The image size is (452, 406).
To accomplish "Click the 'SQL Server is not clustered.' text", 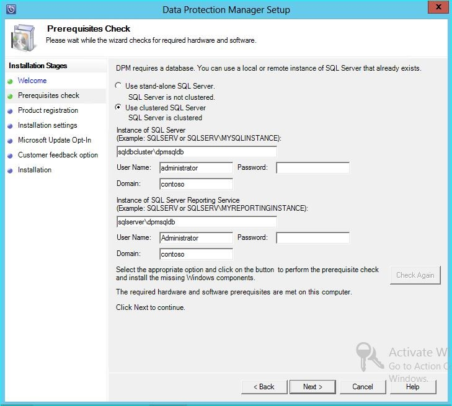I will point(172,97).
